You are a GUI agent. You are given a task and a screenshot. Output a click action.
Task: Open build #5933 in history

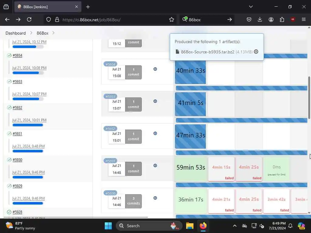click(x=17, y=82)
